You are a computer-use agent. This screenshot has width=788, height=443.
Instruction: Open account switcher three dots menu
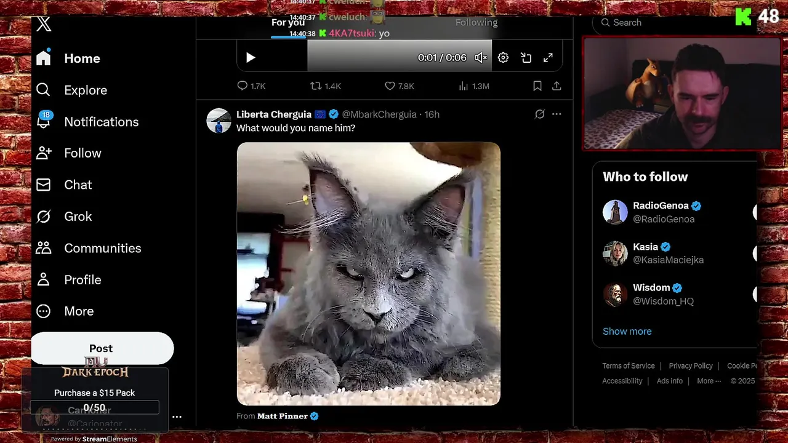tap(177, 417)
